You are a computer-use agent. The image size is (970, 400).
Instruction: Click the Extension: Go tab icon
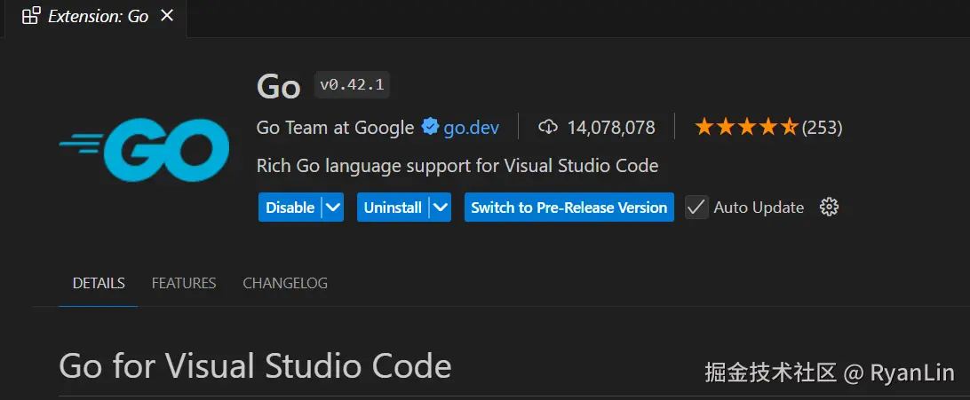[x=31, y=16]
